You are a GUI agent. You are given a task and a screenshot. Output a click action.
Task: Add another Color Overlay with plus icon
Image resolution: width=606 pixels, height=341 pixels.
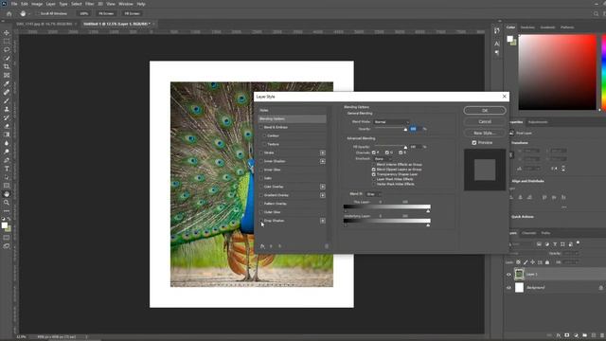pyautogui.click(x=322, y=187)
